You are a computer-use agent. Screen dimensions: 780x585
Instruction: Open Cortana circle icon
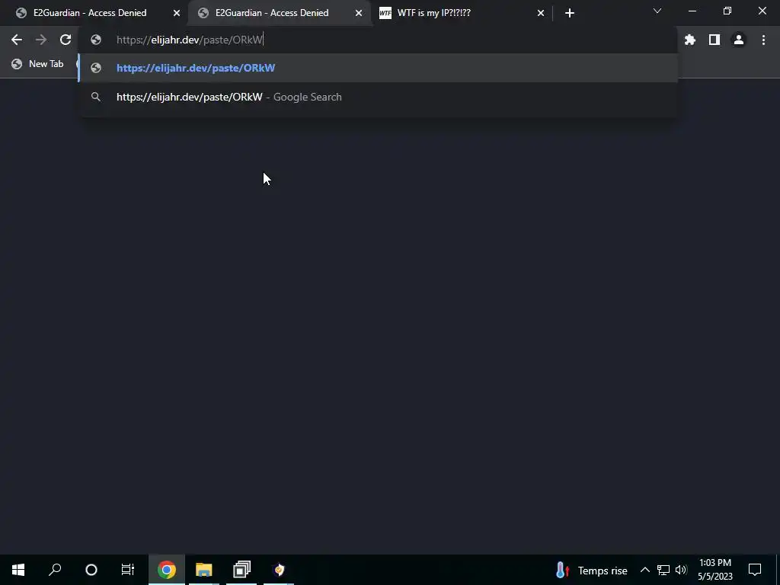91,570
